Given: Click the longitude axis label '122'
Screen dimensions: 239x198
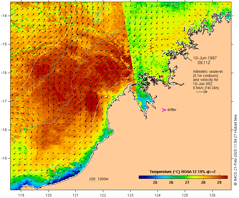Looking at the screenshot, I should pyautogui.click(x=103, y=195).
